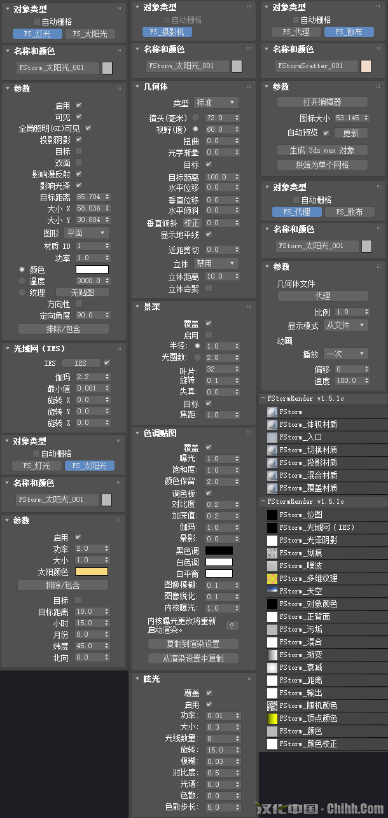This screenshot has width=388, height=818.
Task: Toggle 全局照明(GI)可见 checkbox
Action: tap(88, 128)
